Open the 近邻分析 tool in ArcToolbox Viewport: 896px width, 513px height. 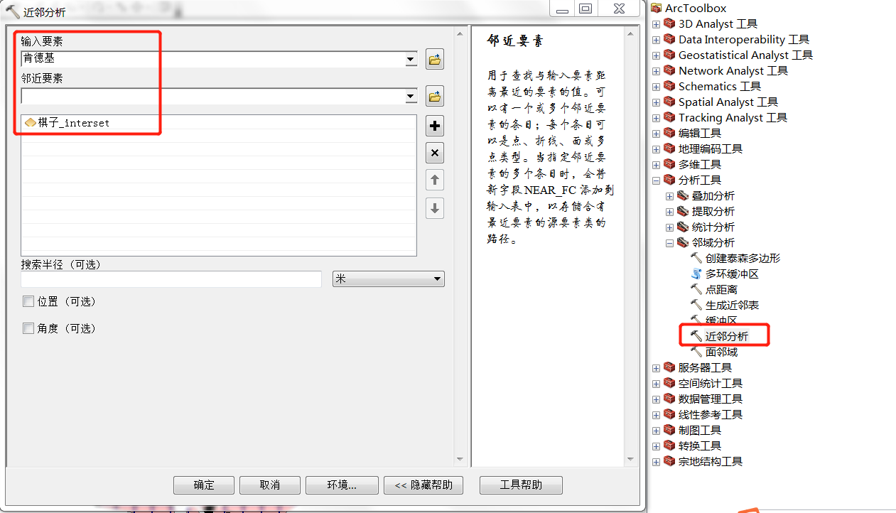[x=726, y=336]
